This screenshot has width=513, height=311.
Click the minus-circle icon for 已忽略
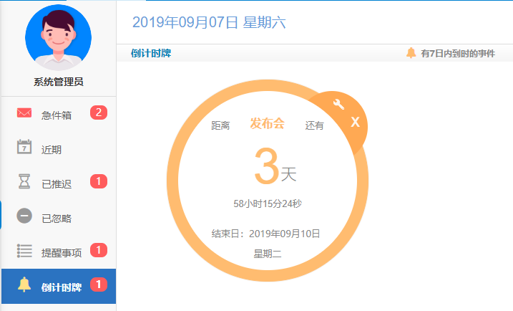pyautogui.click(x=25, y=216)
